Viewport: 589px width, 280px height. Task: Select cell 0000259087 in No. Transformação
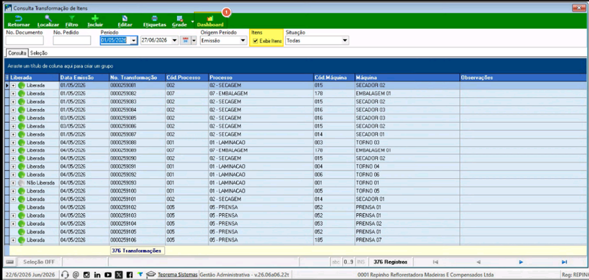click(137, 134)
